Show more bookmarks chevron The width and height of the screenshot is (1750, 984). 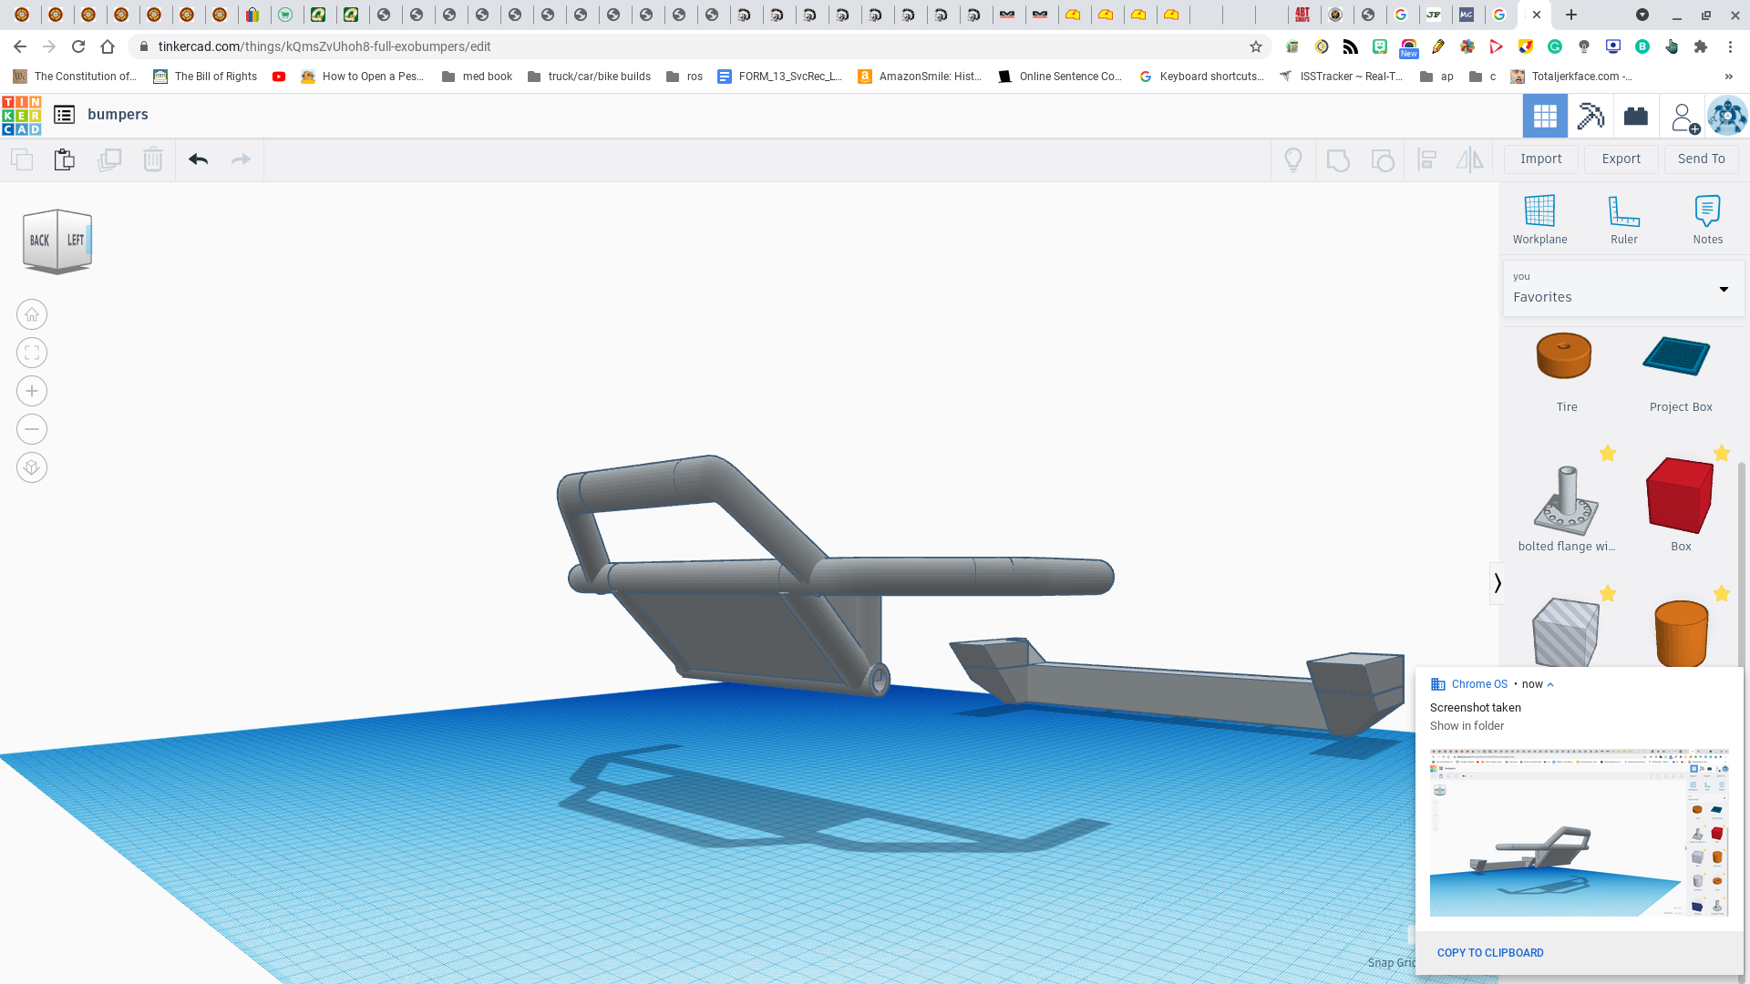click(x=1729, y=77)
